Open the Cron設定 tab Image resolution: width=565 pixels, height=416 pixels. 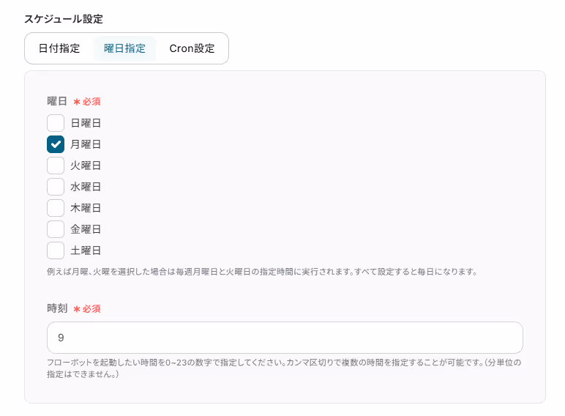click(x=192, y=48)
